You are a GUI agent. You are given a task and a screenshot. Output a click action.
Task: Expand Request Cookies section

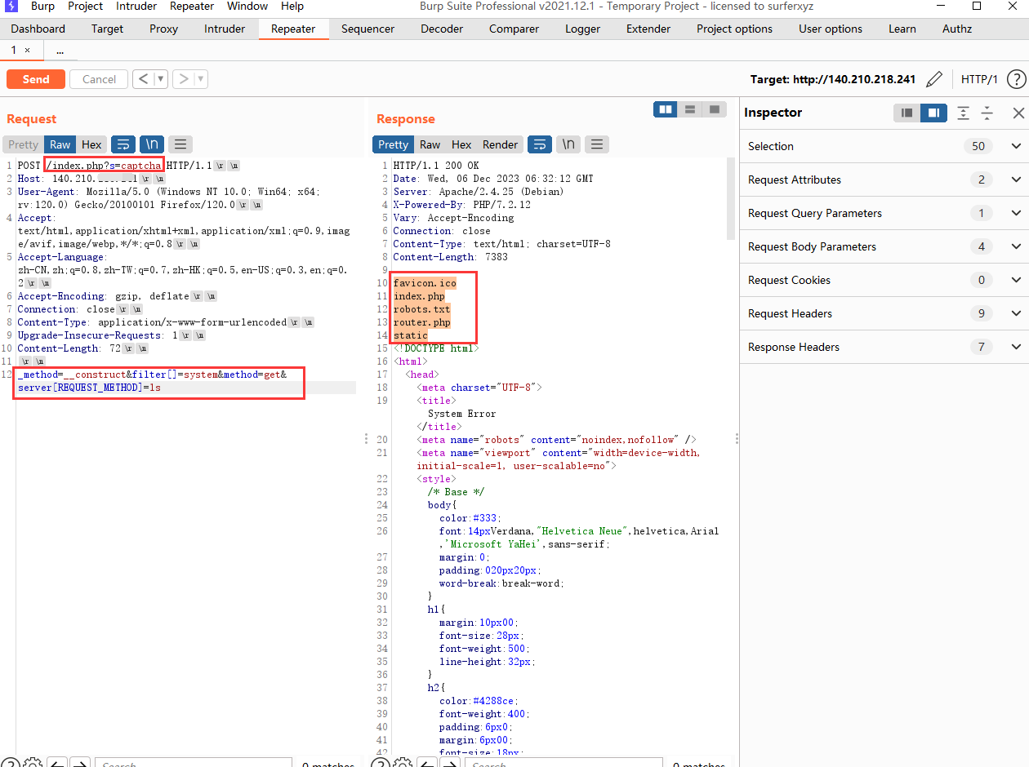click(x=1016, y=280)
